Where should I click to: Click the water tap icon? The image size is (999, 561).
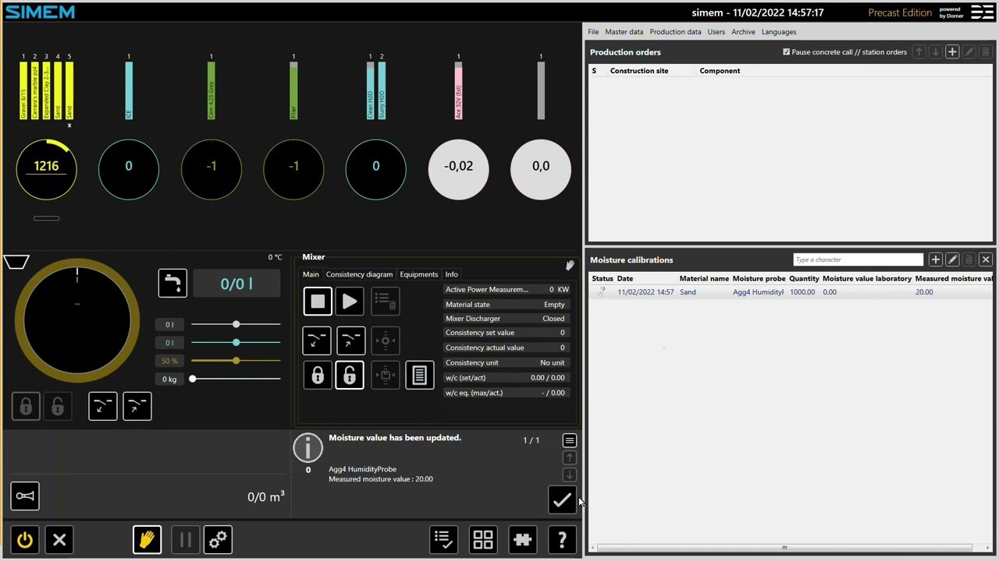(172, 283)
